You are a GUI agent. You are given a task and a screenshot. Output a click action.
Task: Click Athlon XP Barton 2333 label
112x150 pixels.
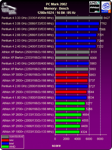(28, 58)
